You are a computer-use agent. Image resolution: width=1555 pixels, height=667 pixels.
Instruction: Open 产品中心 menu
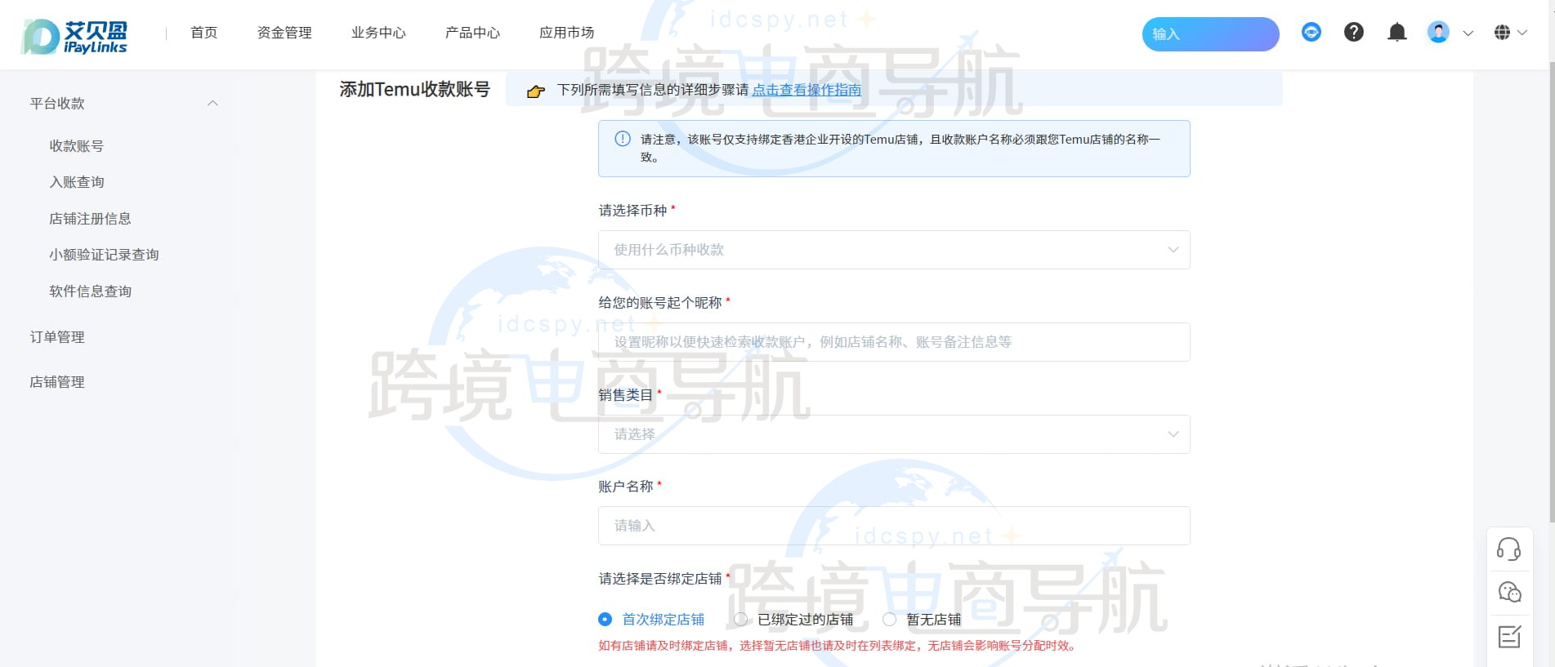point(472,33)
